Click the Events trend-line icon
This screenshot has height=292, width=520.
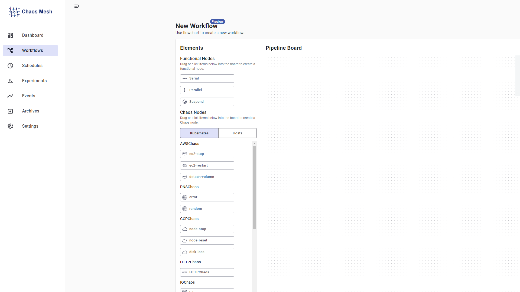tap(10, 96)
